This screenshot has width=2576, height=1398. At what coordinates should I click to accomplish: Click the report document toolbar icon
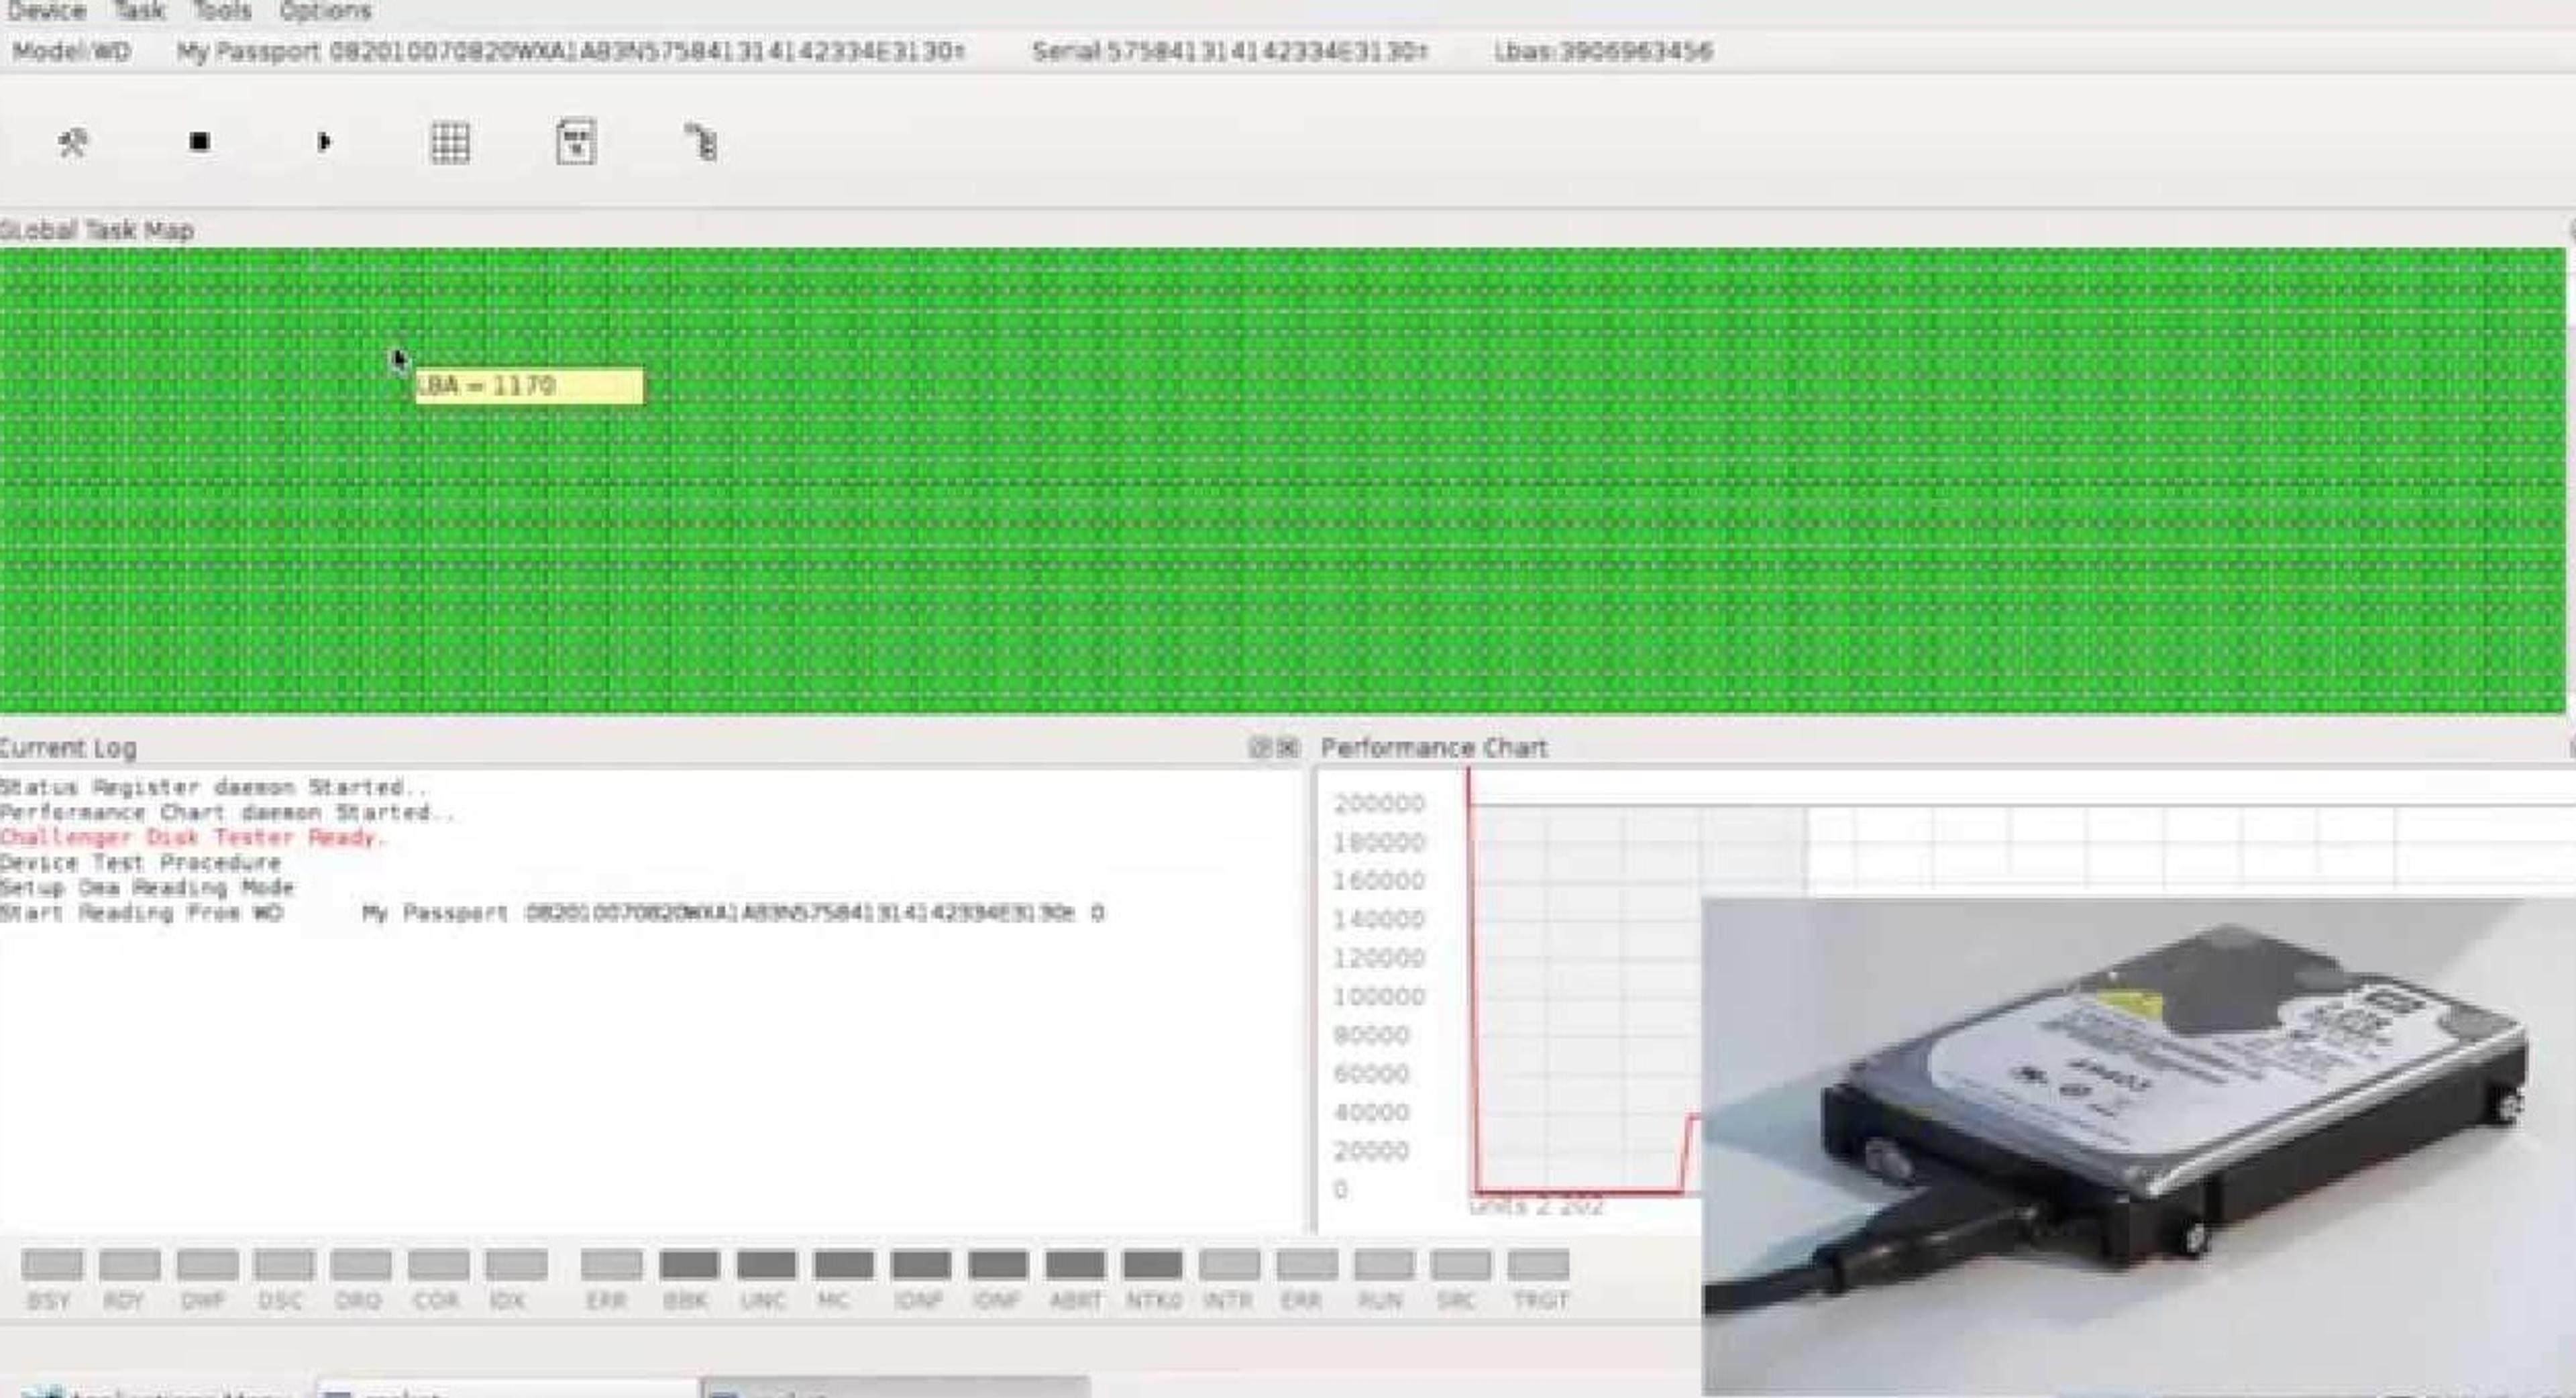576,142
